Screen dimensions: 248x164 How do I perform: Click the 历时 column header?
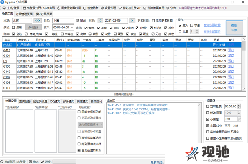pos(60,40)
